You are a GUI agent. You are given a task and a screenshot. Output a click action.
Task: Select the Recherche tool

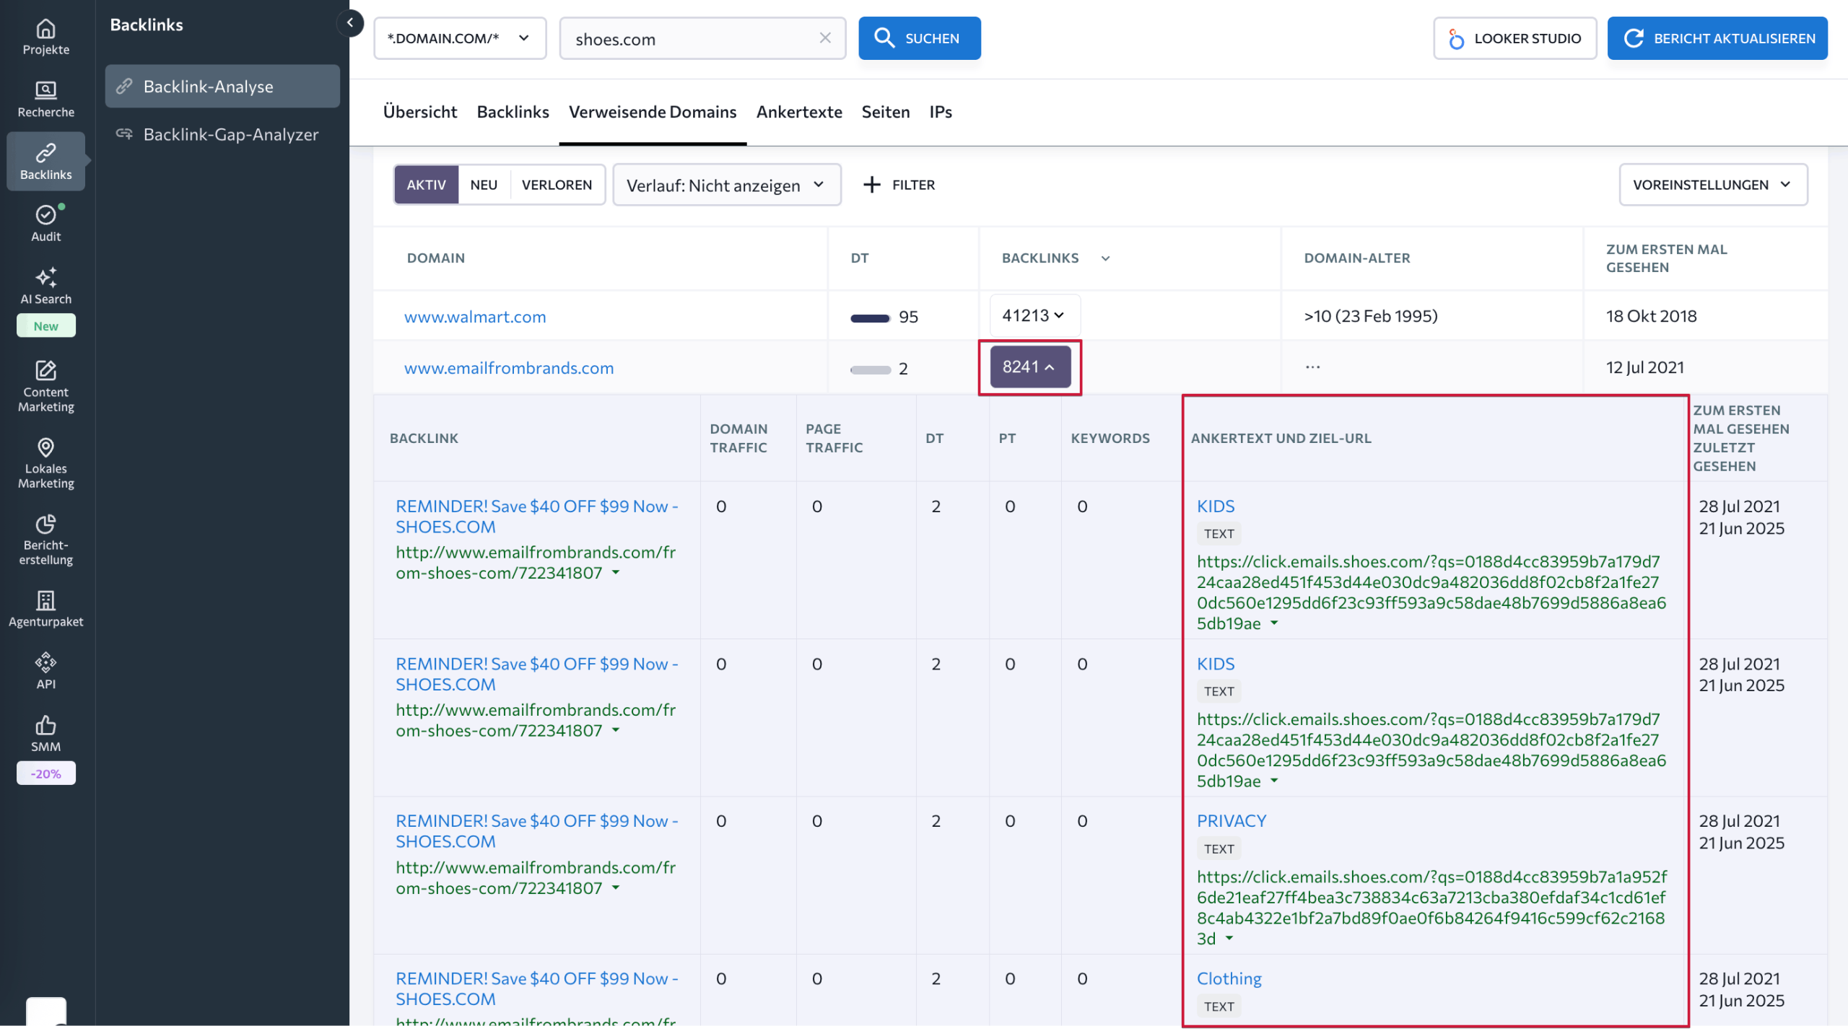pyautogui.click(x=45, y=100)
